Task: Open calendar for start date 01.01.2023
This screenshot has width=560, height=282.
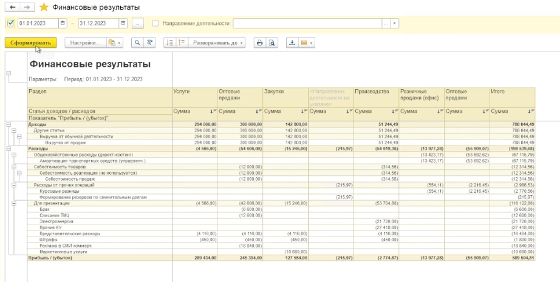Action: coord(63,23)
